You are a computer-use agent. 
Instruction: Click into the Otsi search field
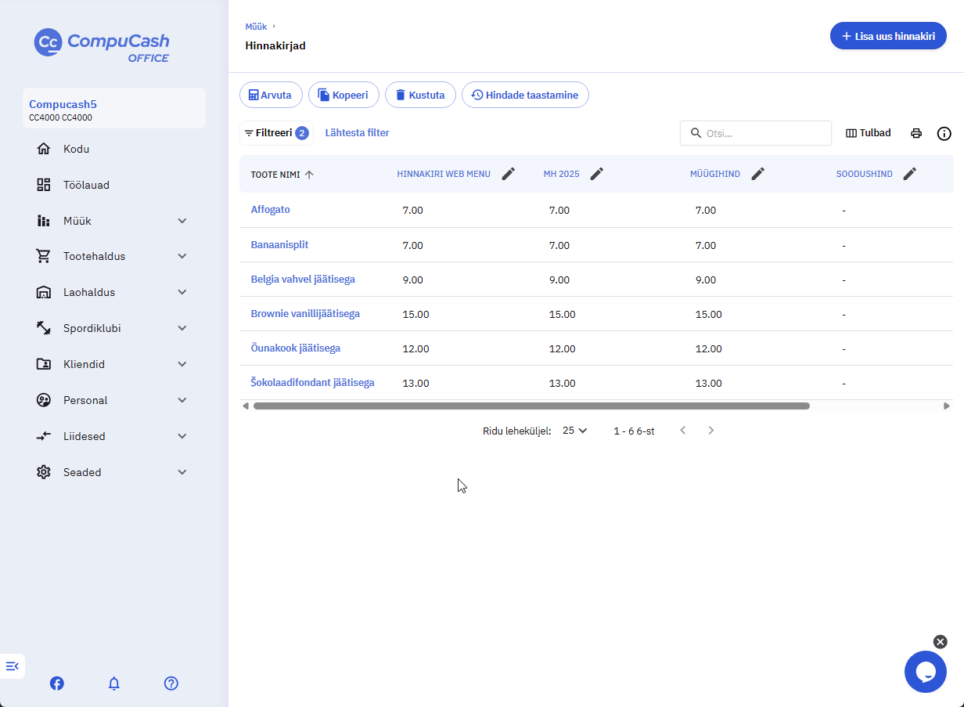point(756,133)
